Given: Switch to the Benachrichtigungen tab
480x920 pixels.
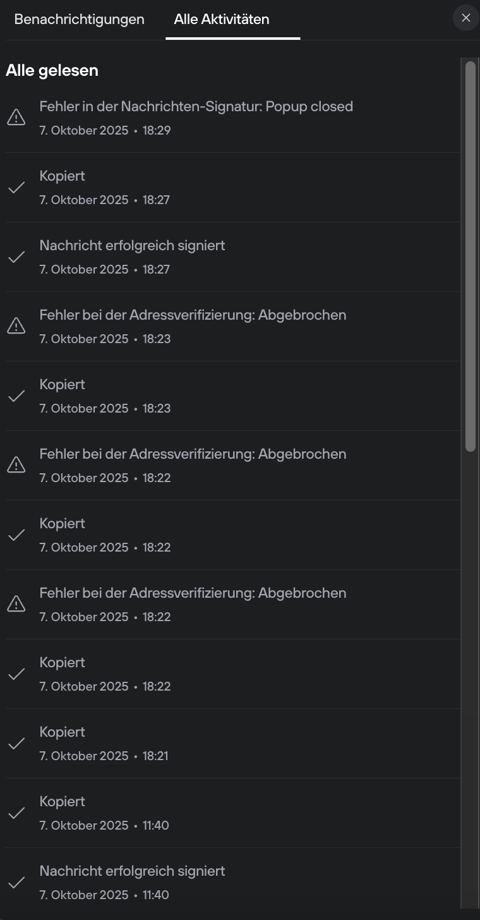Looking at the screenshot, I should pyautogui.click(x=79, y=19).
